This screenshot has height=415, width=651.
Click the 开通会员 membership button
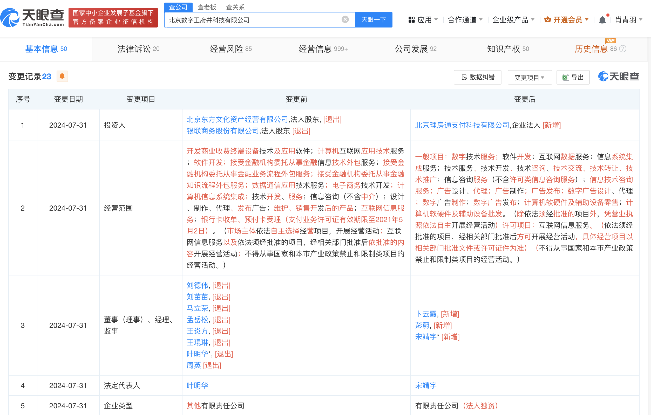[x=567, y=20]
